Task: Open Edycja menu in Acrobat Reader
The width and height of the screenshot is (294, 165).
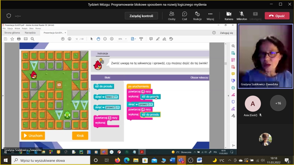Action: click(x=10, y=29)
